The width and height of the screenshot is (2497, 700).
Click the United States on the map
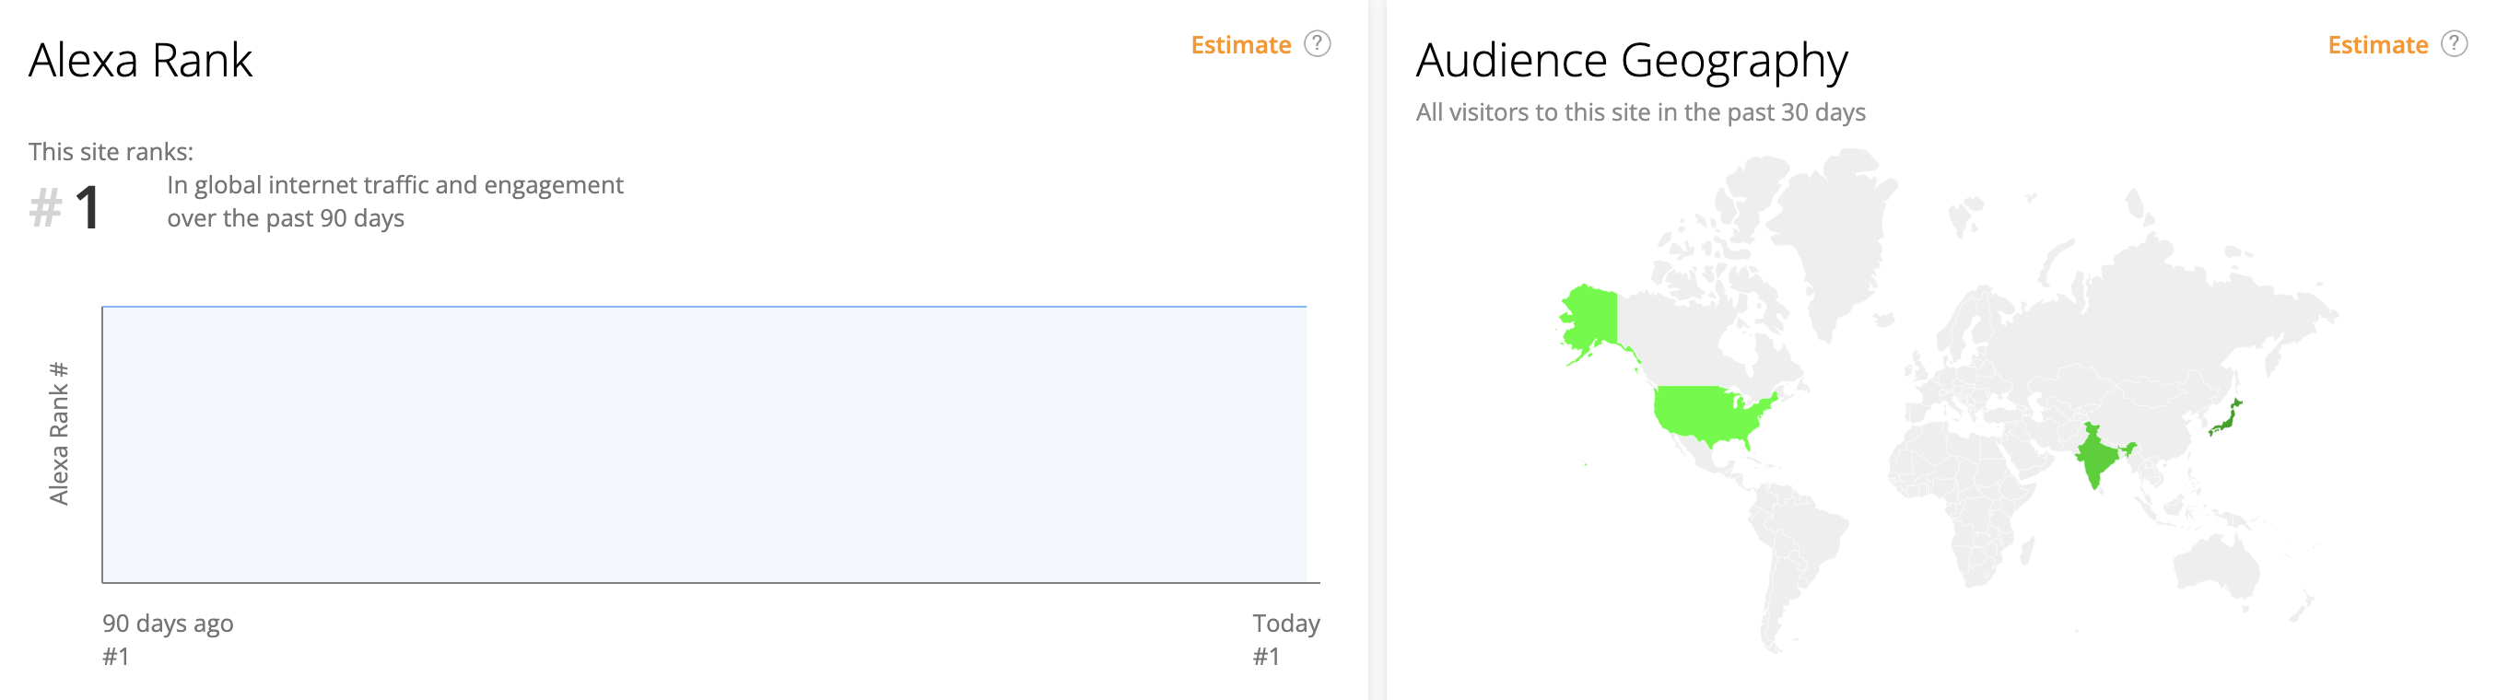[x=1710, y=412]
